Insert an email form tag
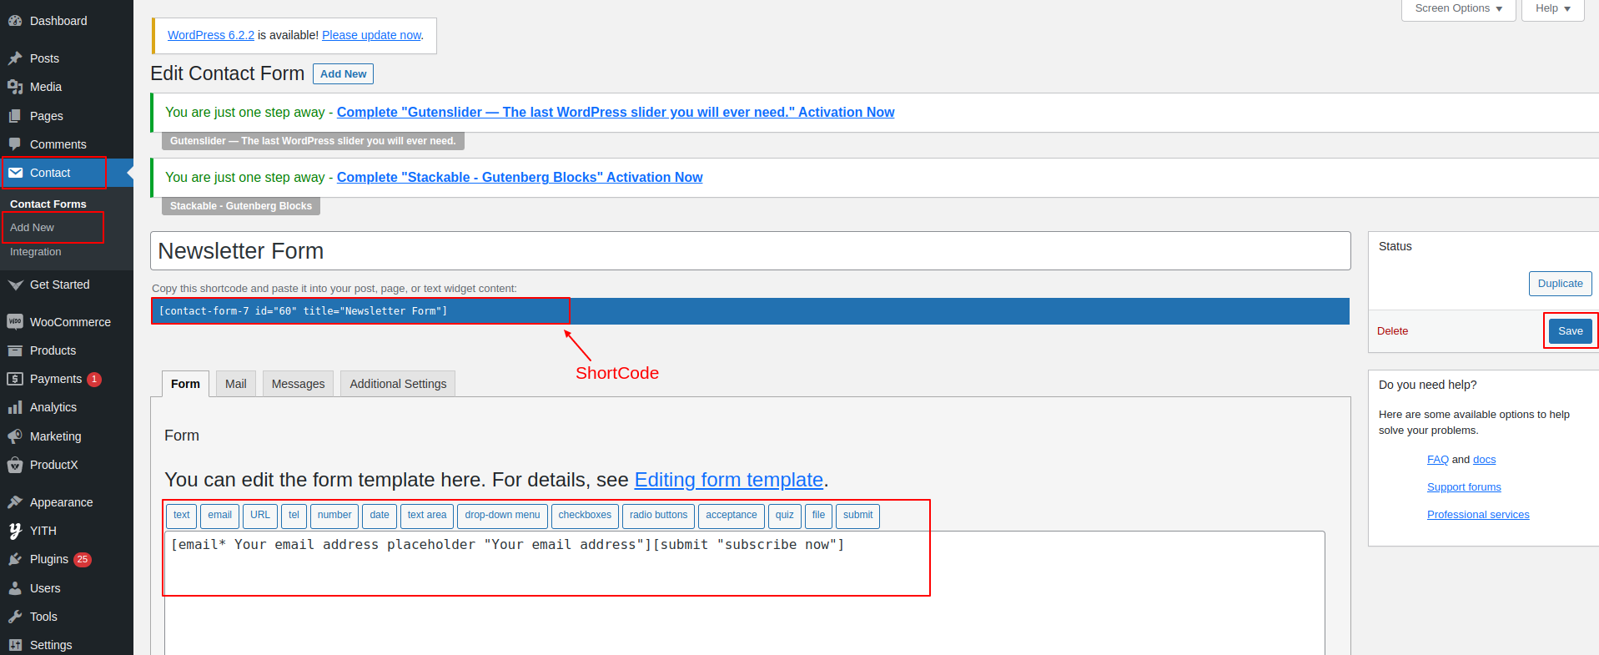 click(219, 516)
